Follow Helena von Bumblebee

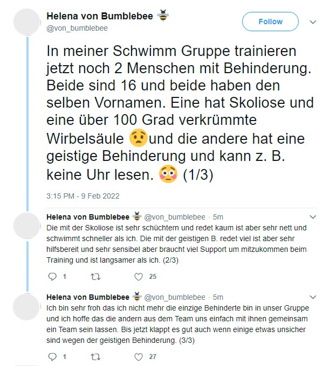270,22
